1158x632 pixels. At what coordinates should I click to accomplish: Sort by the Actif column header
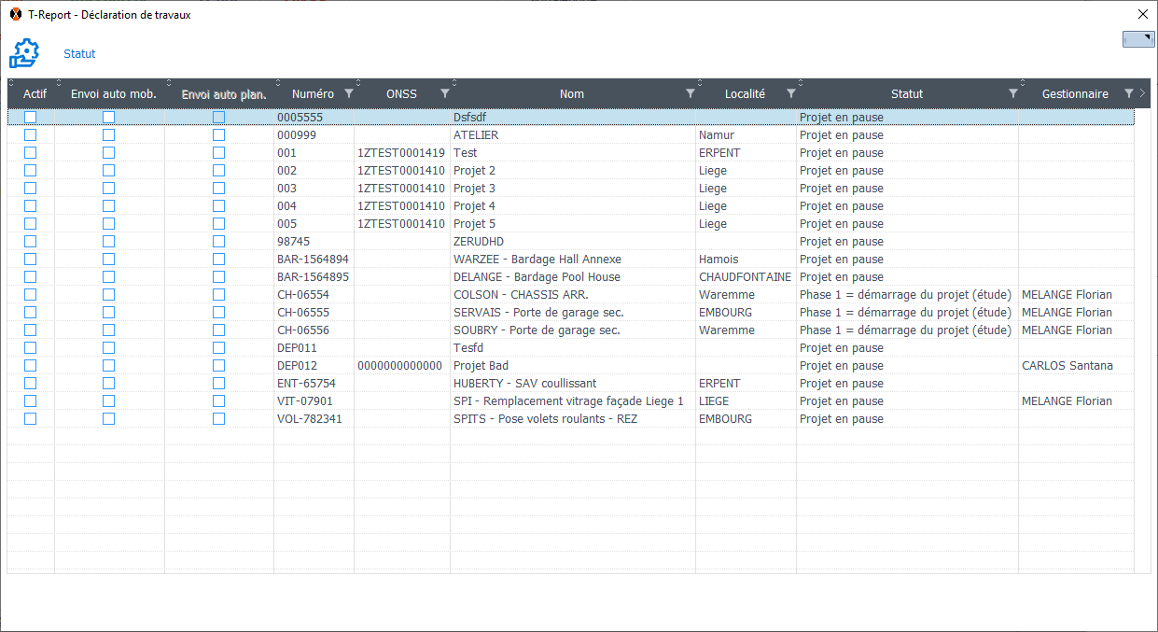point(35,94)
